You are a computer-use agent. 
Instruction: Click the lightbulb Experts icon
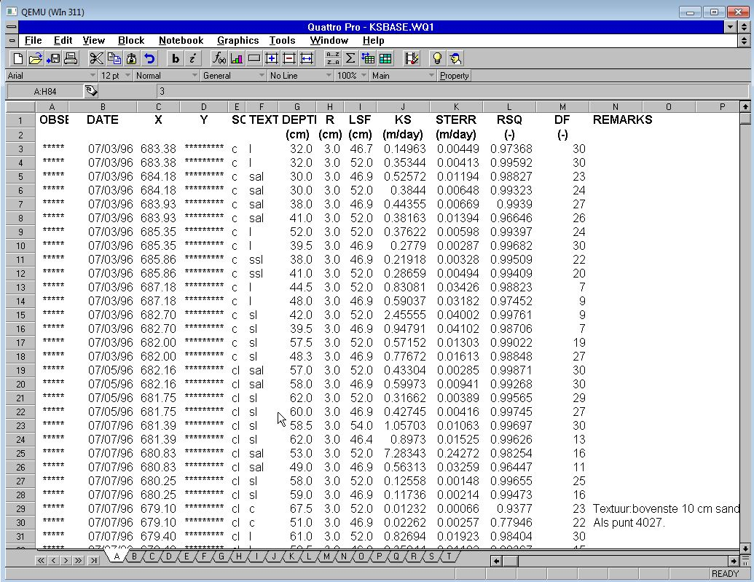pos(437,59)
